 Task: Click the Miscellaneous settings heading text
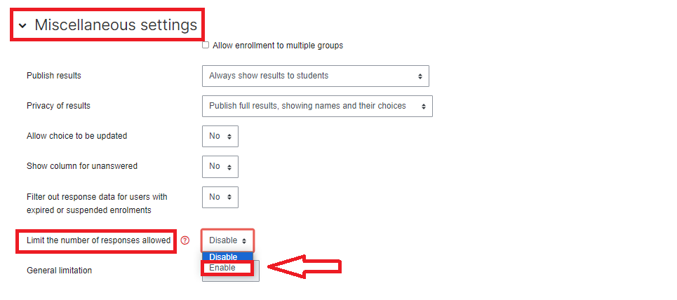pyautogui.click(x=116, y=25)
